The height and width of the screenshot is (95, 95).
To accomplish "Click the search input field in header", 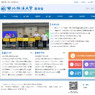I will (x=90, y=9).
